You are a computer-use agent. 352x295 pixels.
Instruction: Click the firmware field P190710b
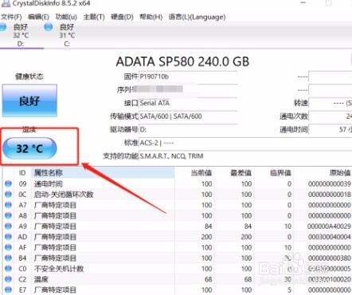click(x=188, y=77)
